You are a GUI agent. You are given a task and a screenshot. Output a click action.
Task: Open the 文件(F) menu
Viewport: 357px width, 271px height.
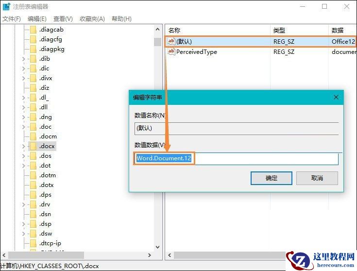(x=11, y=19)
